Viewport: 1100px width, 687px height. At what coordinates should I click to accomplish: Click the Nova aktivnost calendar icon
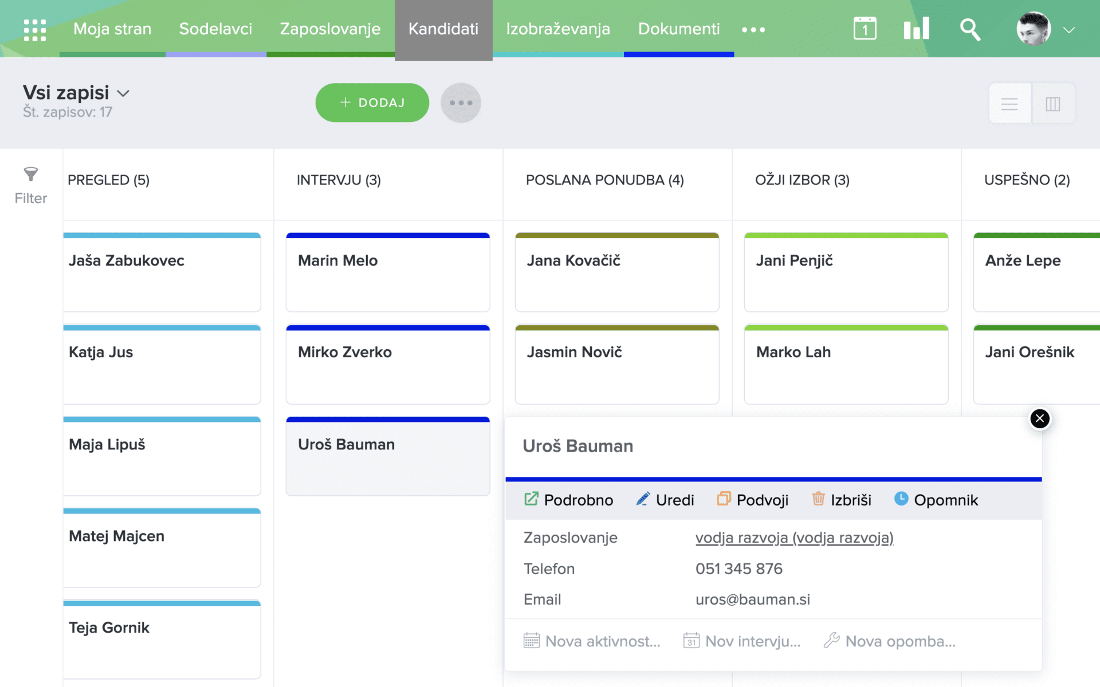point(532,641)
